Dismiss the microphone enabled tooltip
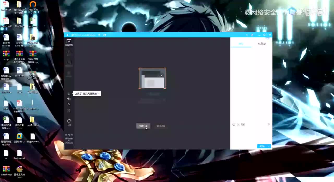This screenshot has width=334, height=182. (x=99, y=94)
